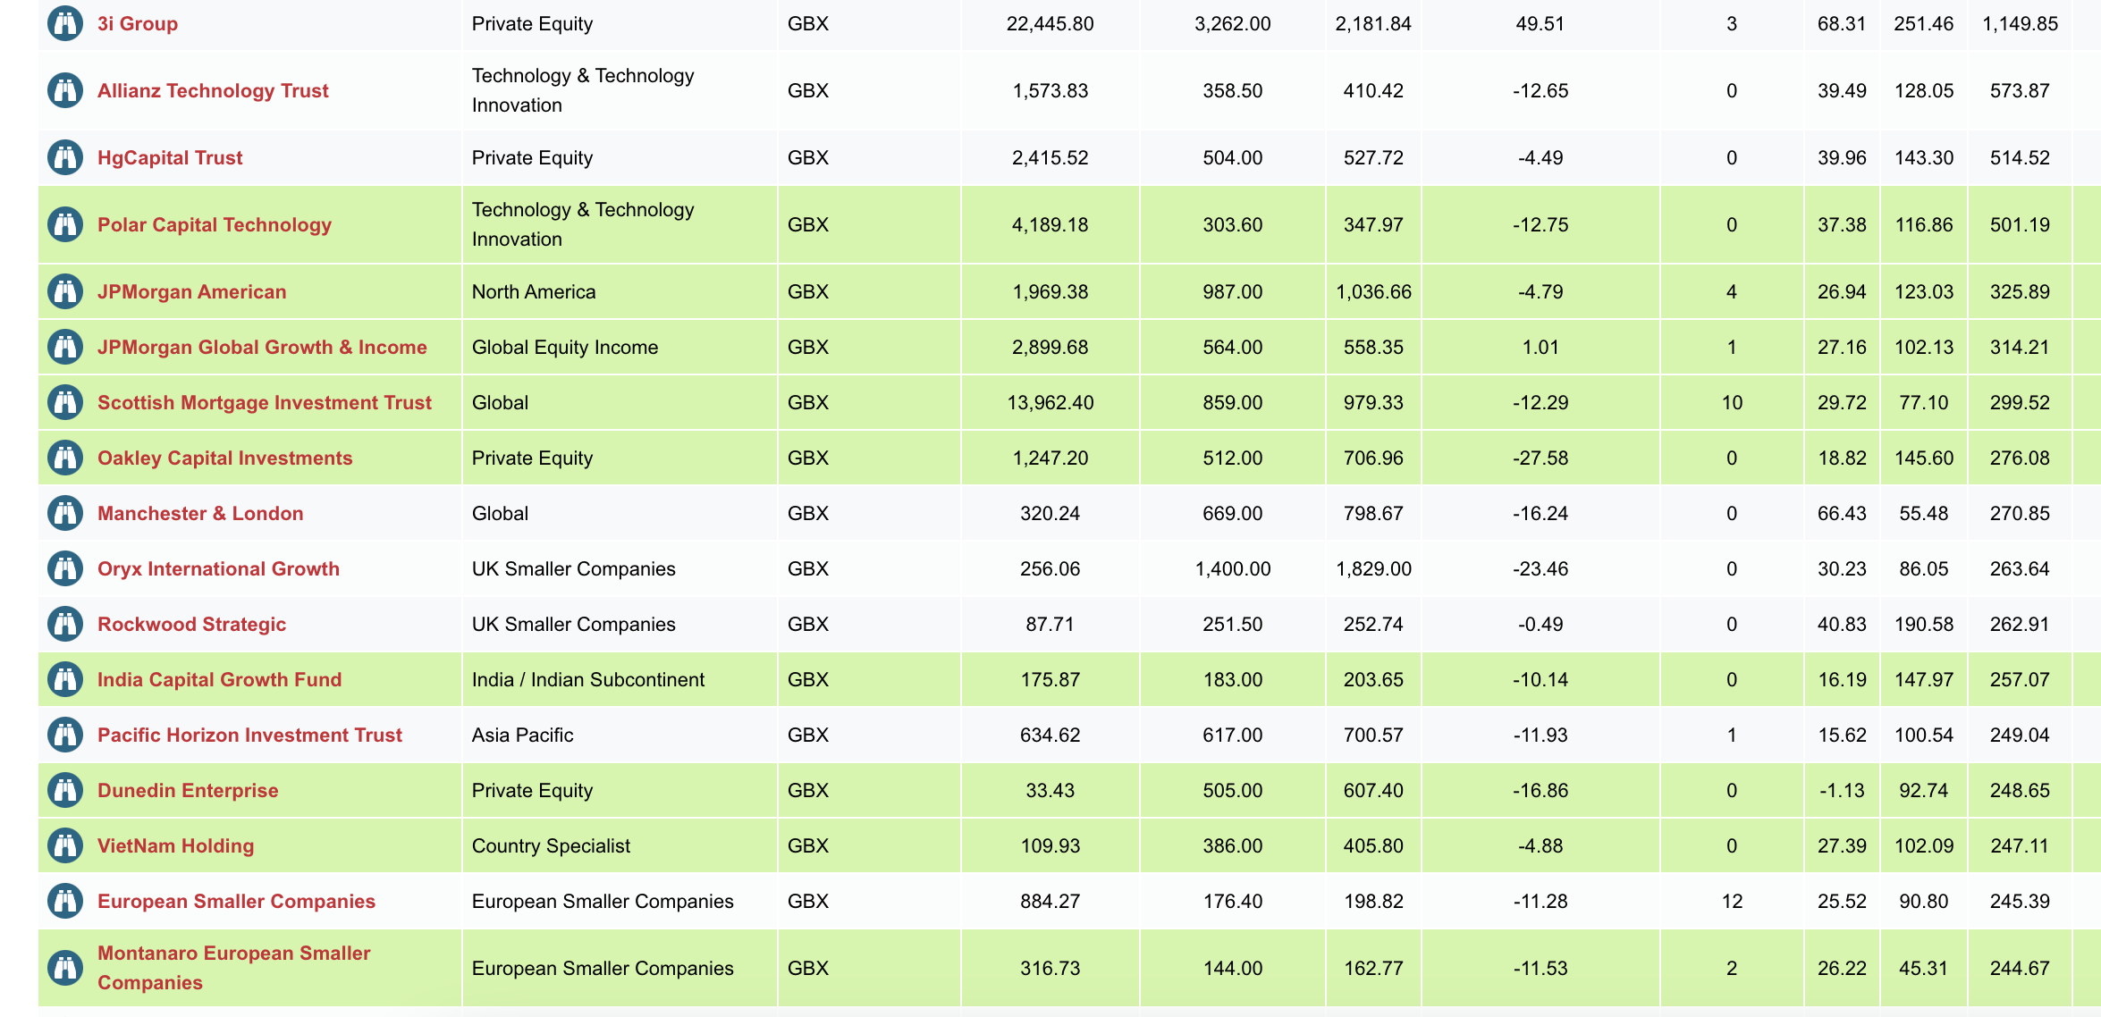Open the 3i Group fund link
This screenshot has width=2101, height=1017.
(138, 23)
